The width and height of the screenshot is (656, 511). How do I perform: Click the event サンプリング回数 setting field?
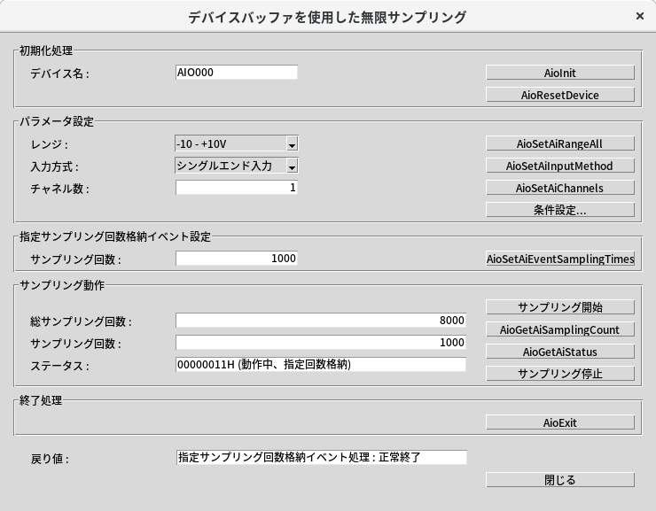click(236, 259)
